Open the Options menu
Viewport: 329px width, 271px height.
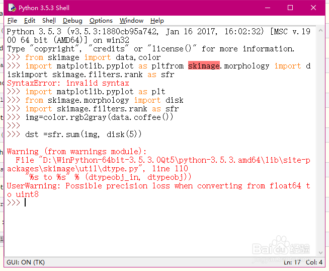click(101, 21)
